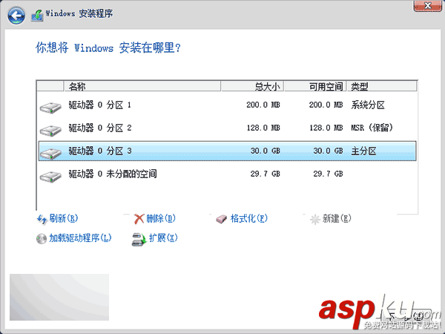Click total size 30.0 GB cell
This screenshot has width=445, height=334.
coord(266,151)
